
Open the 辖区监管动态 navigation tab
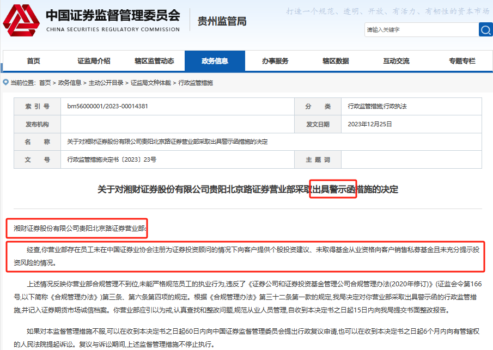154,61
